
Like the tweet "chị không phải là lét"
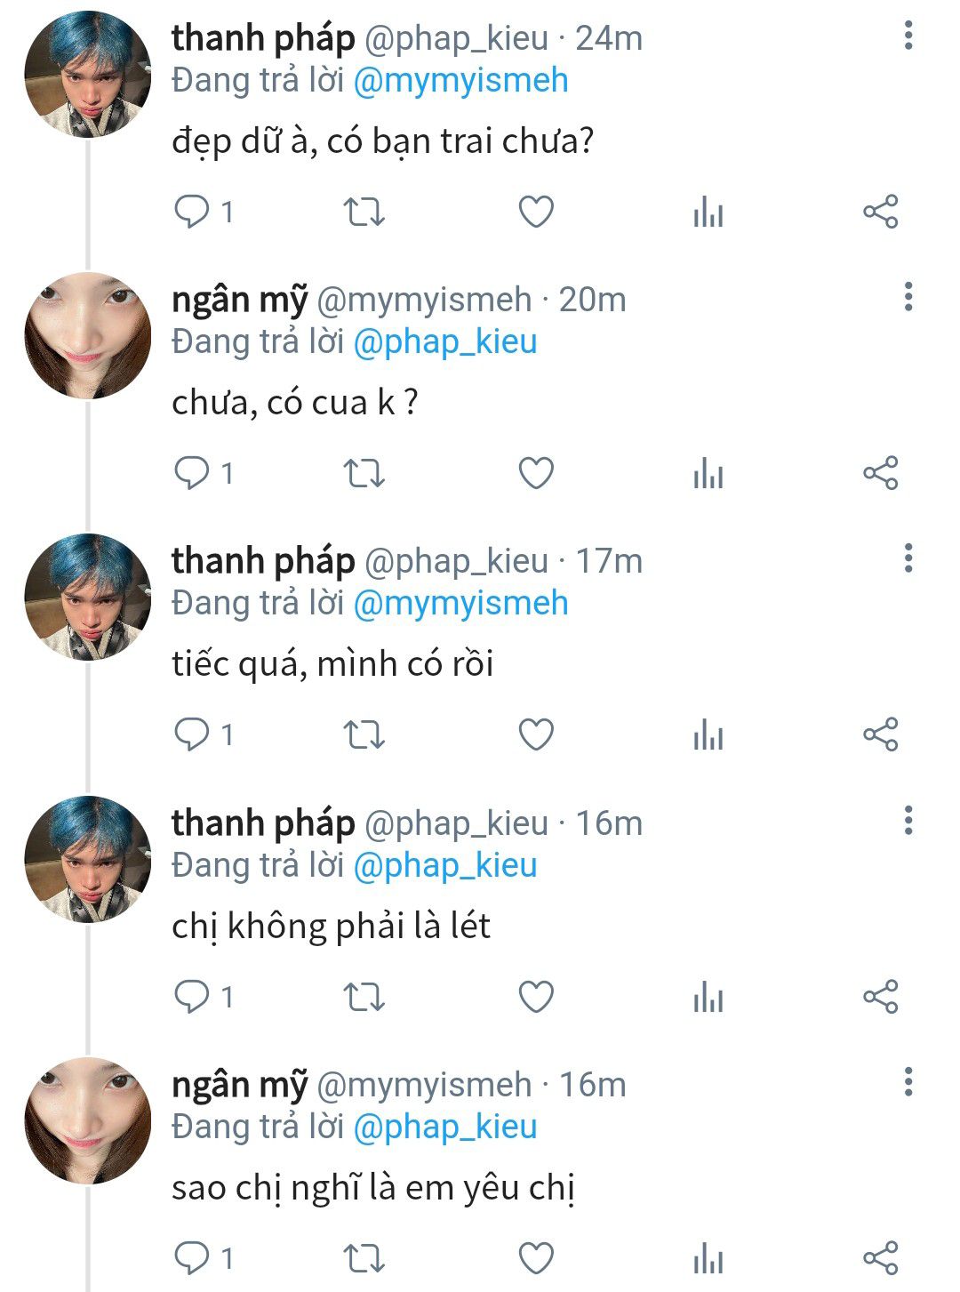(536, 996)
